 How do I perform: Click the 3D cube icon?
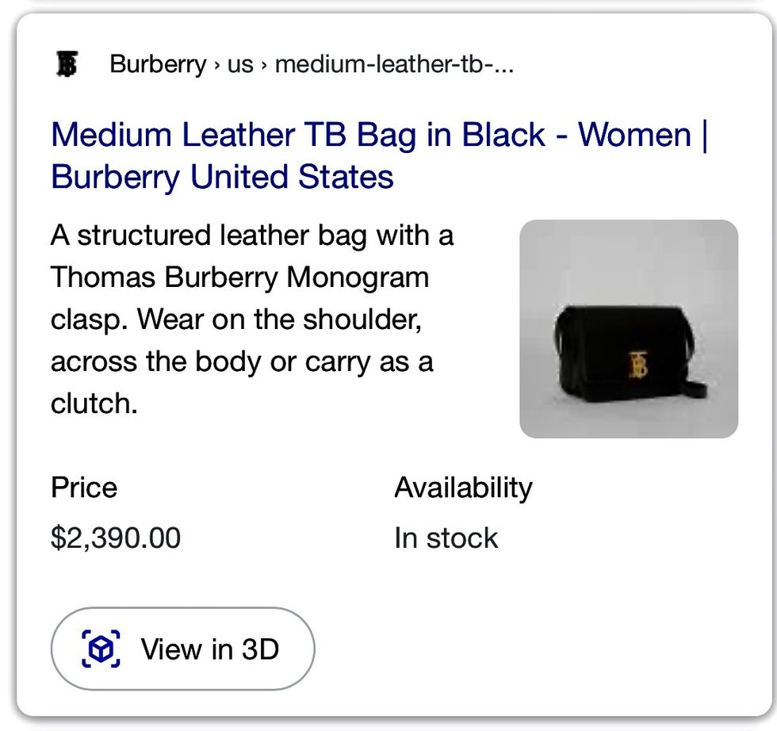pos(101,649)
